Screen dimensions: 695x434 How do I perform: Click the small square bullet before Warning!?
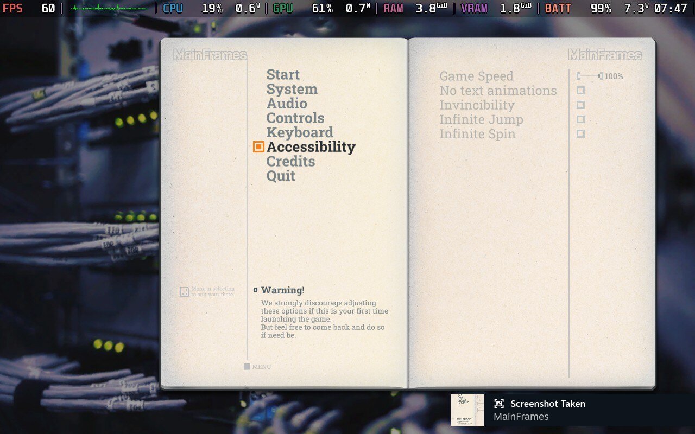256,290
